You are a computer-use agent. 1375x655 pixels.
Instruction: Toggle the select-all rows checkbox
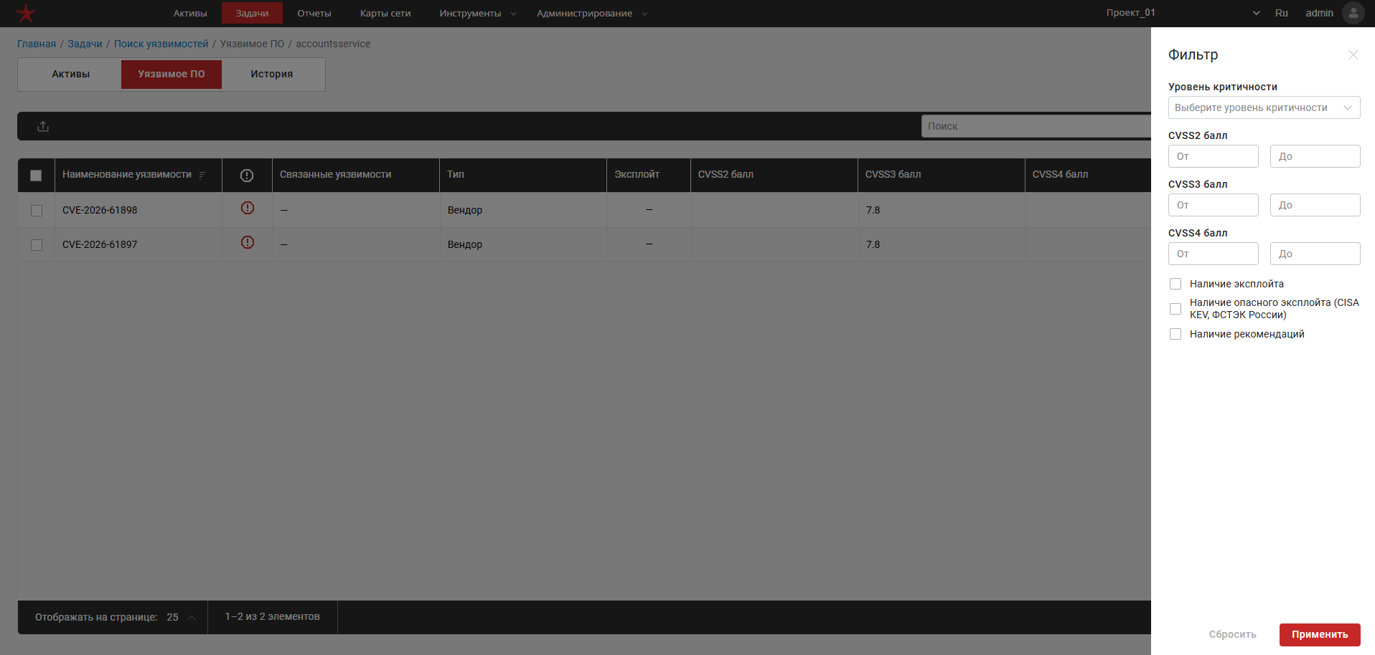36,176
